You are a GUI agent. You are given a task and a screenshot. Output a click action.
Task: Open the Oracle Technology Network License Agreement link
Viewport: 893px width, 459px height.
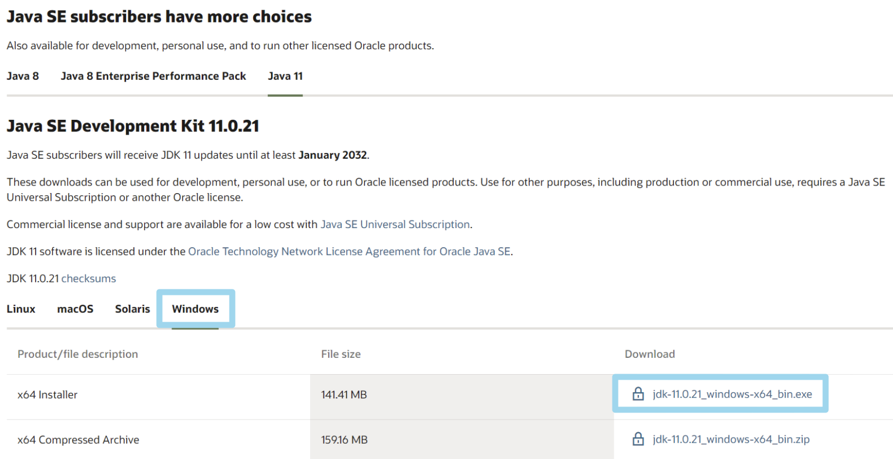pos(349,252)
